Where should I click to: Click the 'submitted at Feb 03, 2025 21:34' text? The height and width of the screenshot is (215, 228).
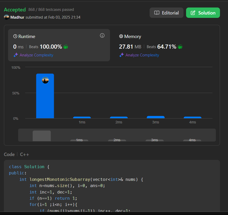[x=53, y=17]
